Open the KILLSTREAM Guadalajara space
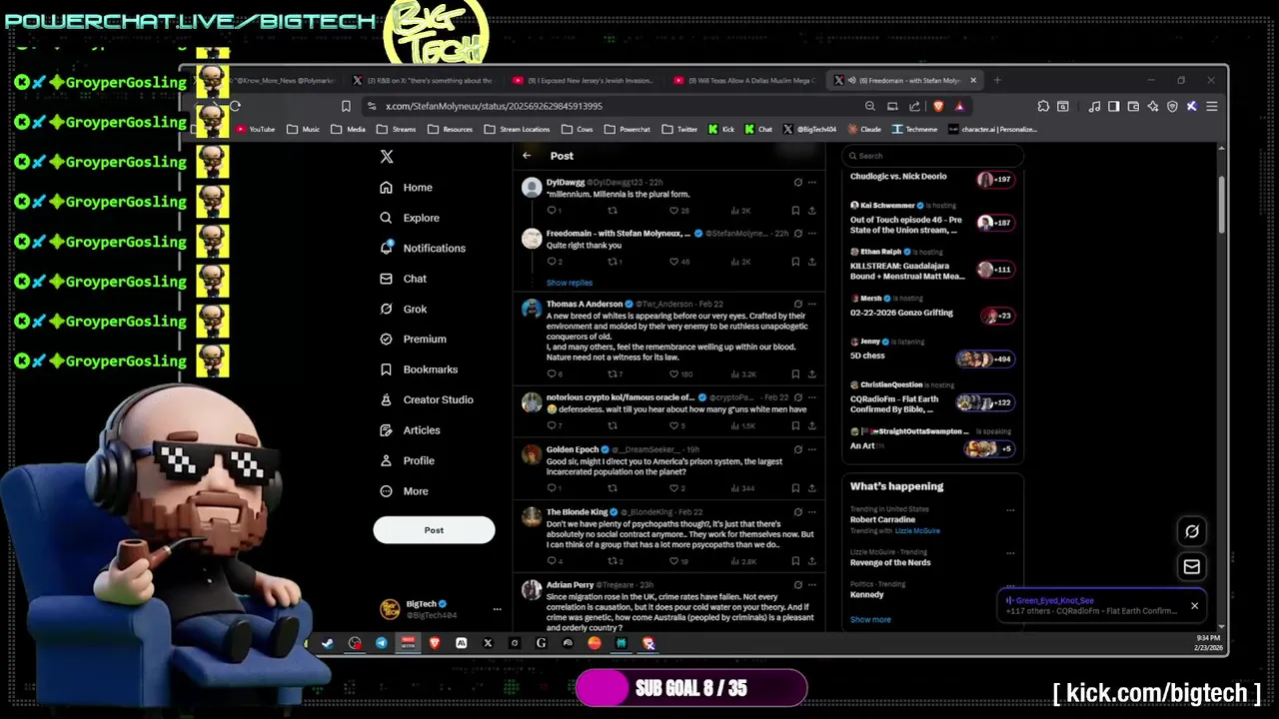This screenshot has height=719, width=1279. (x=931, y=266)
